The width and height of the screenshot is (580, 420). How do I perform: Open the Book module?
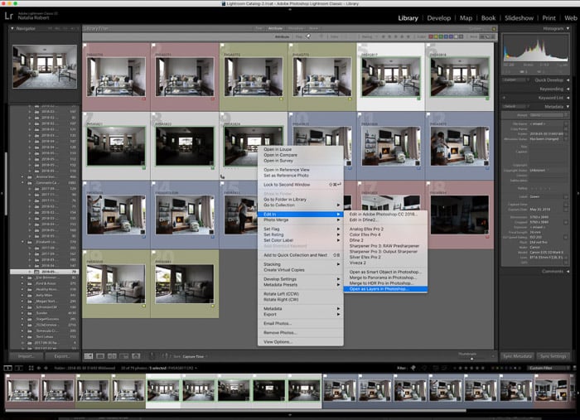click(488, 17)
